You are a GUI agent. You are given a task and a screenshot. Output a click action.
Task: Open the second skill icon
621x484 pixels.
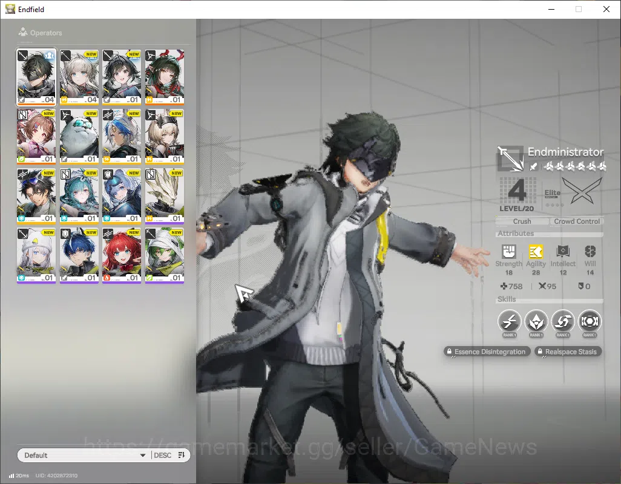pos(536,321)
